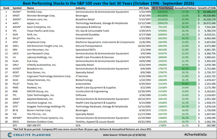Image resolution: width=217 pixels, height=139 pixels.
Task: Click the Entertainment industry cell
Action: [84, 38]
